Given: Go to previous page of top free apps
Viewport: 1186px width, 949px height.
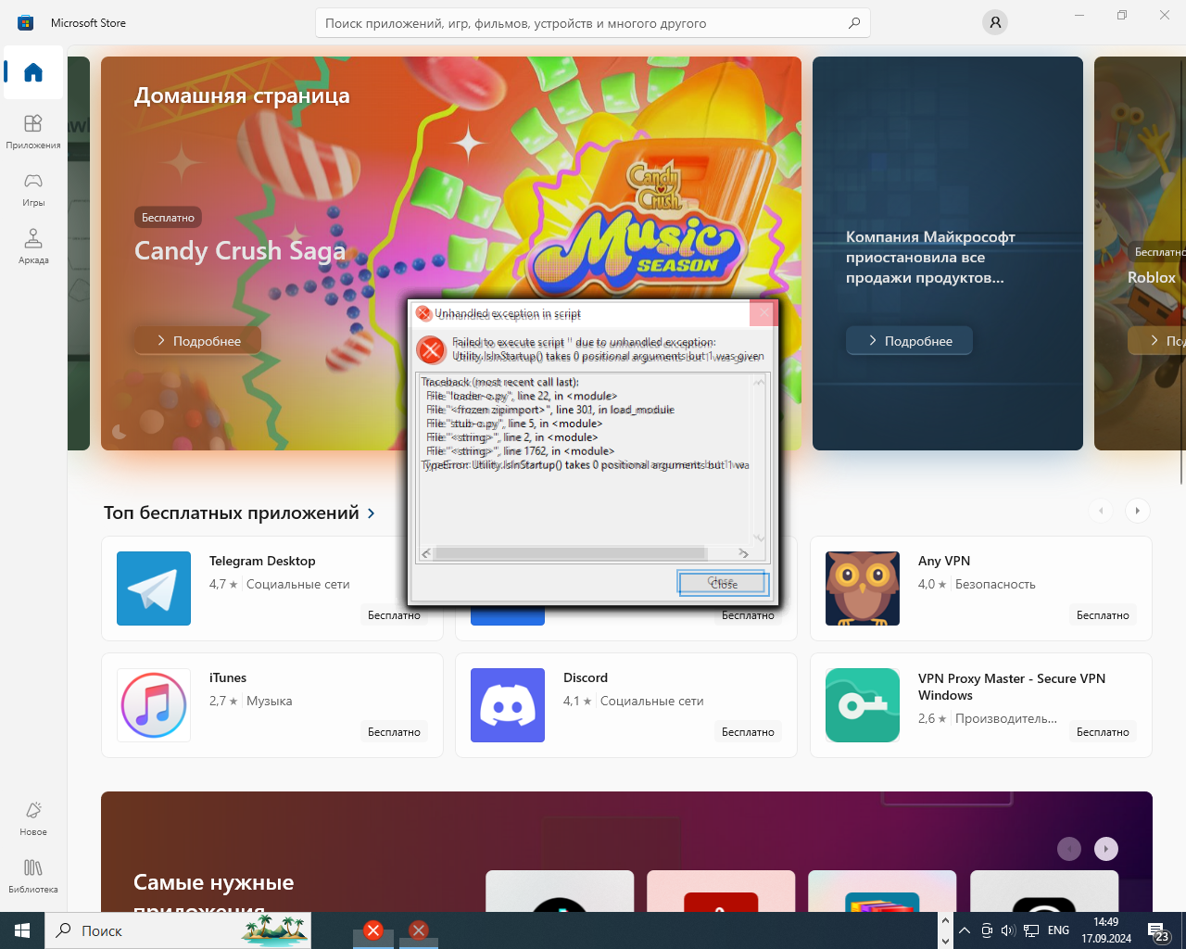Looking at the screenshot, I should pos(1101,510).
